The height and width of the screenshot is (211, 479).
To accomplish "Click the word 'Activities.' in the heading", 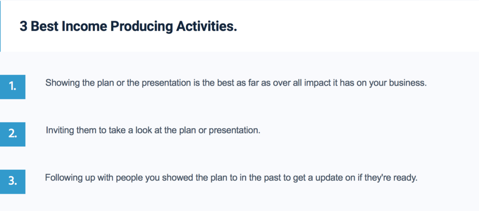I will point(206,27).
